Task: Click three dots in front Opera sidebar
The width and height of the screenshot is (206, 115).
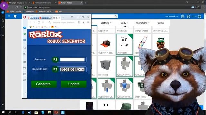Action: click(25, 93)
